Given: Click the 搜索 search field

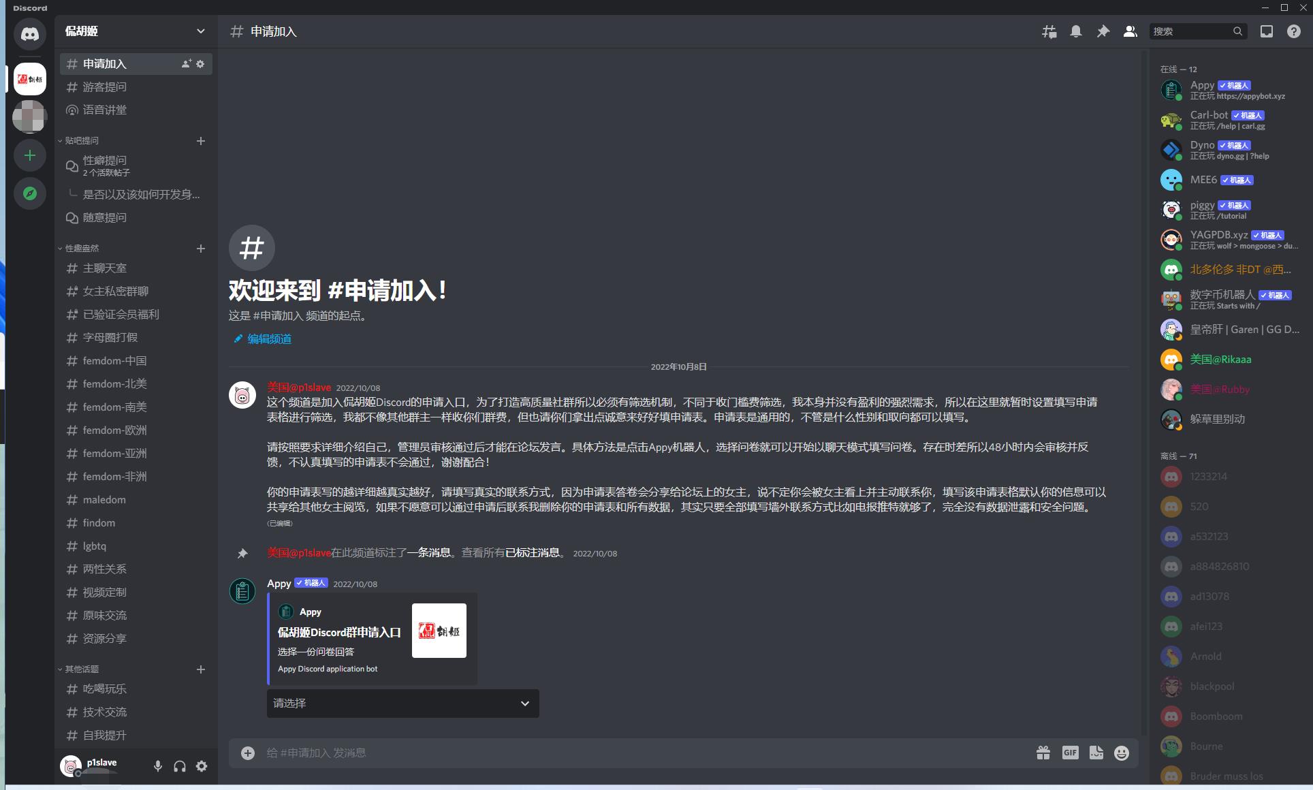Looking at the screenshot, I should [1199, 31].
